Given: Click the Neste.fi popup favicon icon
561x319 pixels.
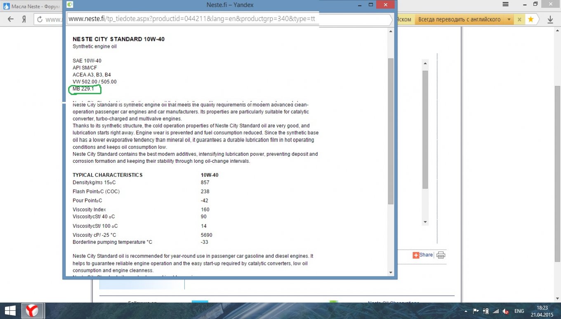Looking at the screenshot, I should [70, 5].
